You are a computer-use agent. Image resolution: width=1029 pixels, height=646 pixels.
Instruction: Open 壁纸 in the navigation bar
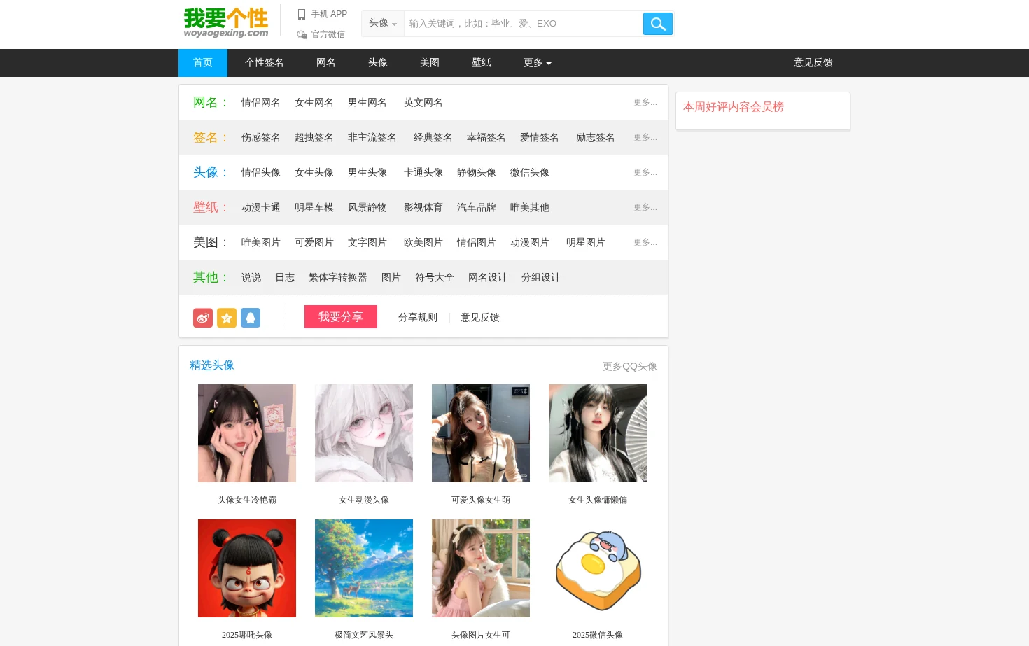click(481, 63)
